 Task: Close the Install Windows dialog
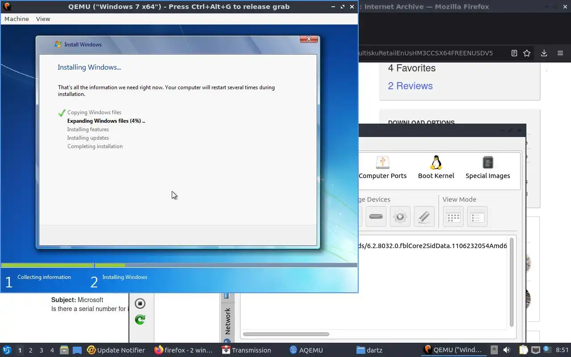(309, 39)
